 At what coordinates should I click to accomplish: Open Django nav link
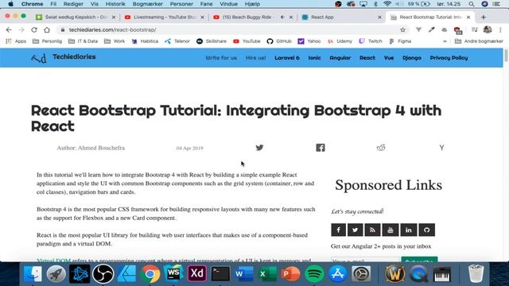[412, 58]
